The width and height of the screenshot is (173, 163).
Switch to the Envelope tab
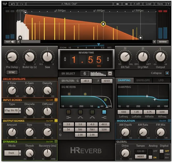tap(143, 80)
